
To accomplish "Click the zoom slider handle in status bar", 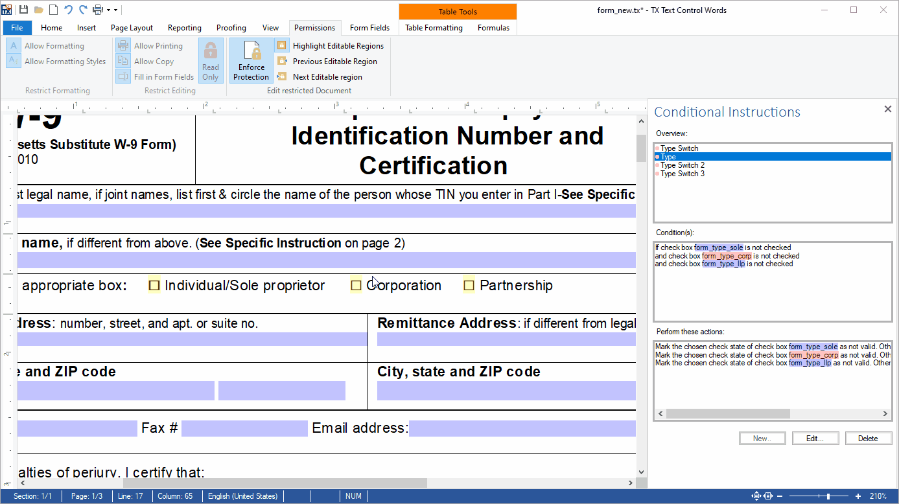I will [828, 496].
